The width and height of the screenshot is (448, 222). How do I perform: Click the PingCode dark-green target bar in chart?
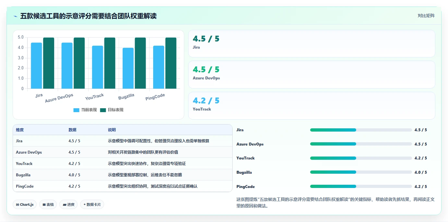(171, 63)
